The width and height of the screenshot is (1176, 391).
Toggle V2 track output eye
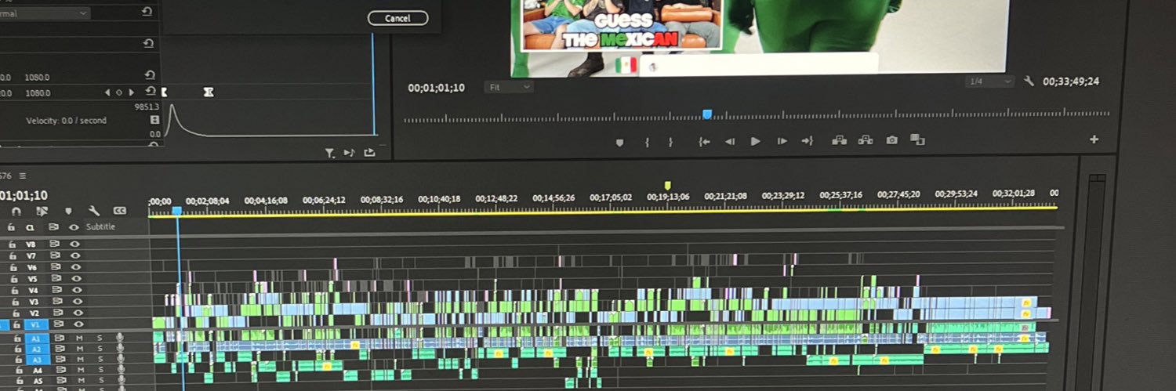click(x=78, y=313)
